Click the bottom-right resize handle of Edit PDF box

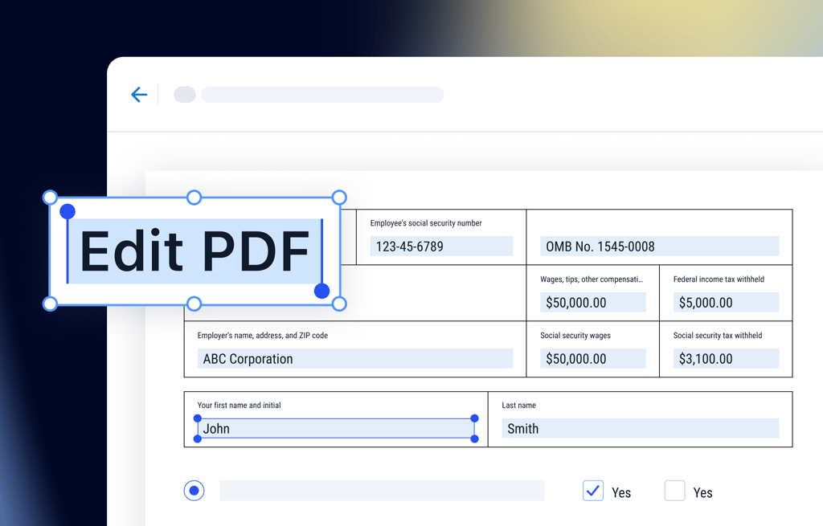coord(339,304)
